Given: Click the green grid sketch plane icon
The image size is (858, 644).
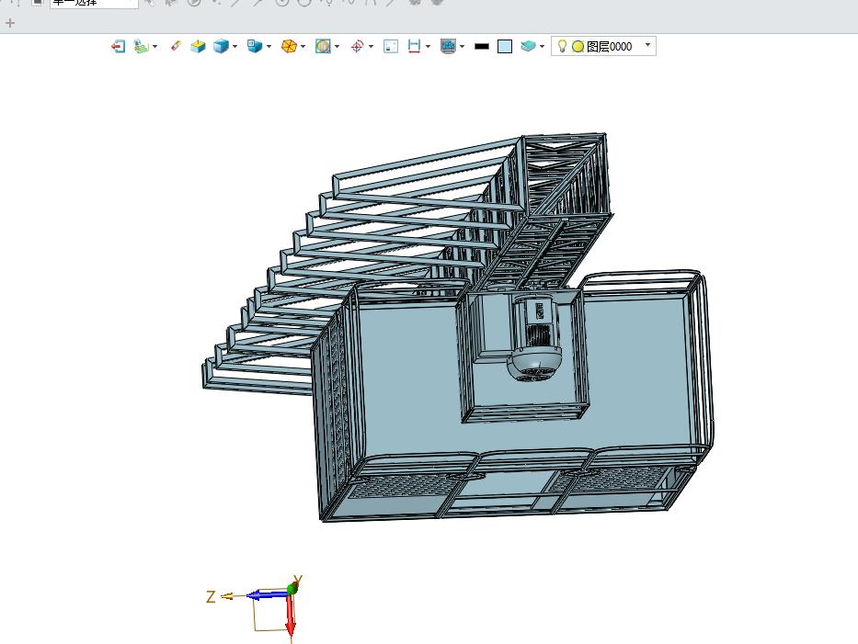Looking at the screenshot, I should [x=142, y=47].
